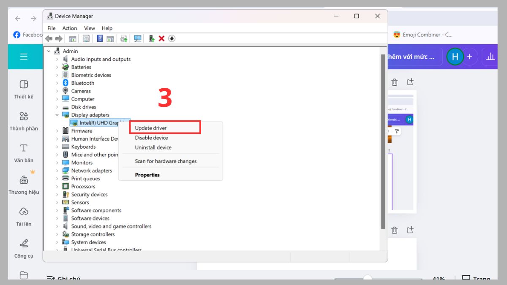Open the Action menu in Device Manager
Image resolution: width=507 pixels, height=285 pixels.
(70, 28)
